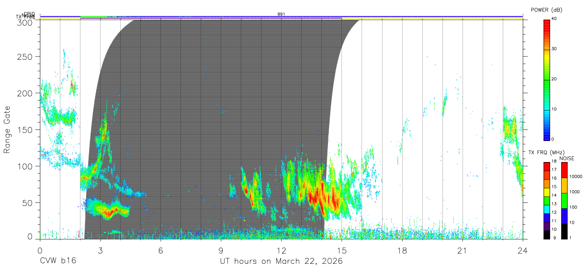Image resolution: width=588 pixels, height=271 pixels.
Task: Click the x-axis tick label 21
Action: pos(463,250)
